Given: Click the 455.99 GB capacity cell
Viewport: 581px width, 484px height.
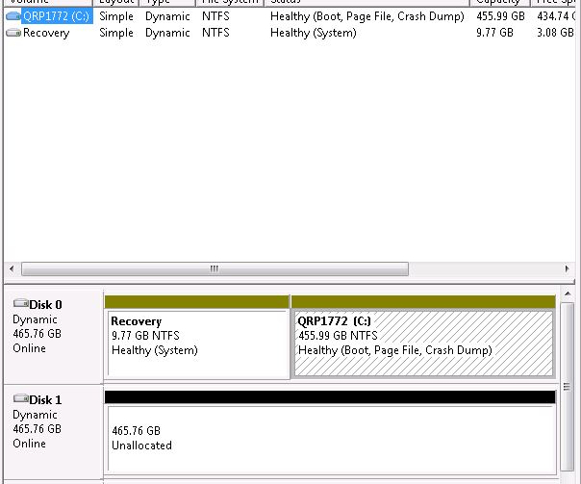Looking at the screenshot, I should point(500,16).
